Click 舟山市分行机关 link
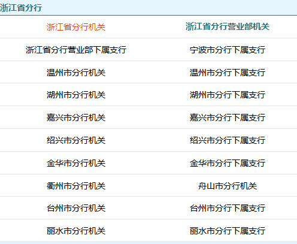This screenshot has height=244, width=297. [228, 186]
